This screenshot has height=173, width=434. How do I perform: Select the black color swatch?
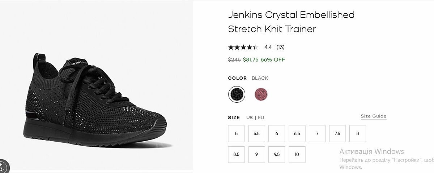[237, 94]
